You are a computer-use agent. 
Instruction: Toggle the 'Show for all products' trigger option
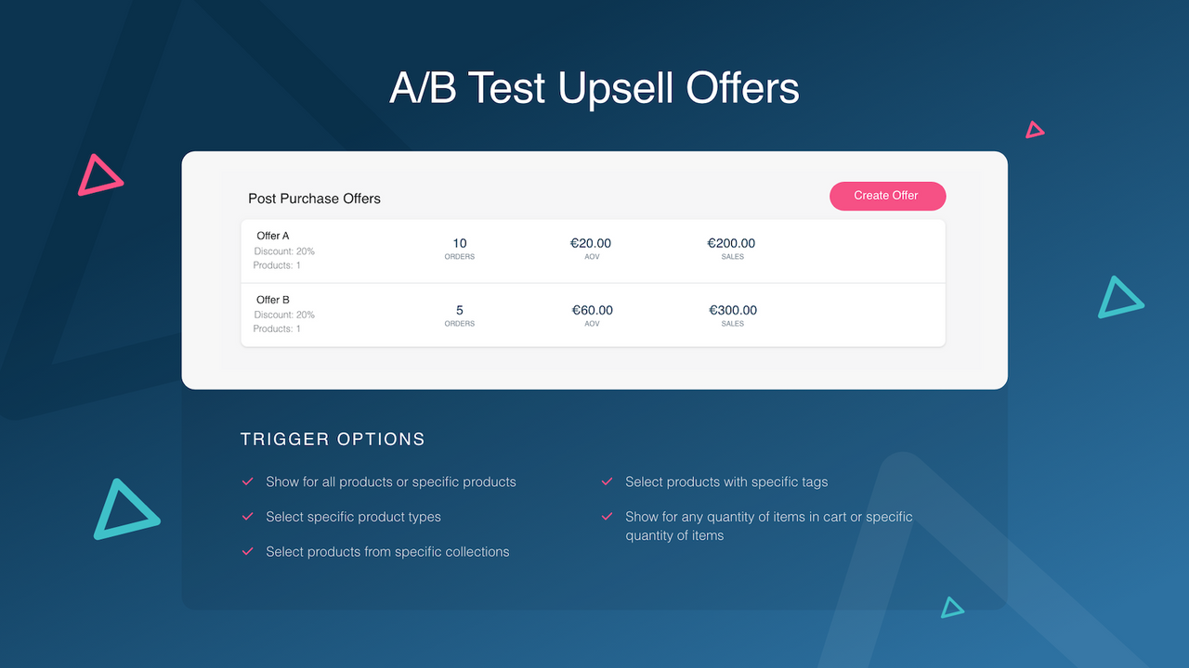(x=390, y=482)
